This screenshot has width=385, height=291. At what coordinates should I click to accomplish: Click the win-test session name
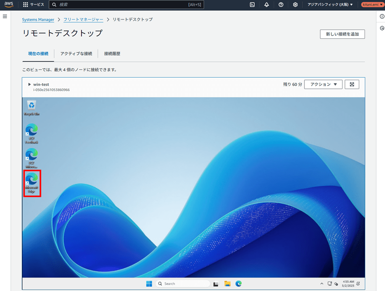coord(41,84)
